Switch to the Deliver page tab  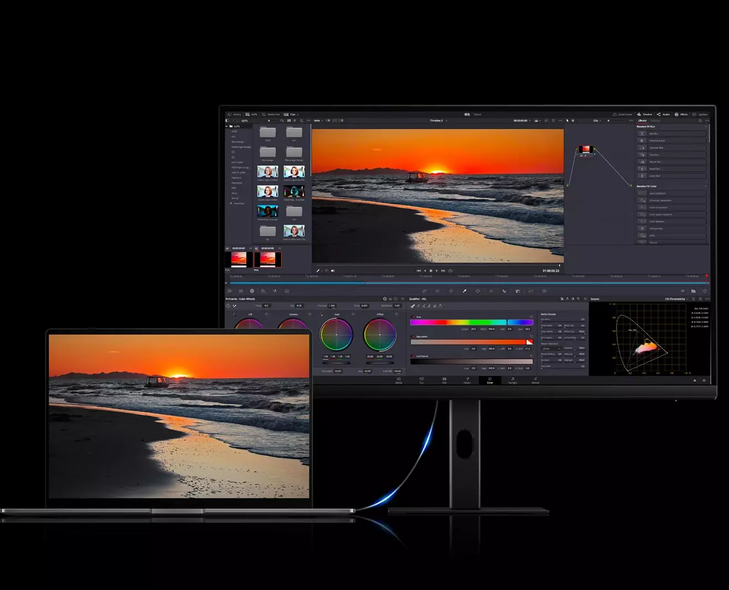pyautogui.click(x=536, y=380)
